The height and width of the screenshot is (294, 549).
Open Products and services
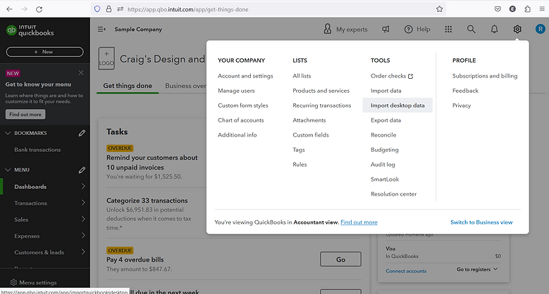321,91
